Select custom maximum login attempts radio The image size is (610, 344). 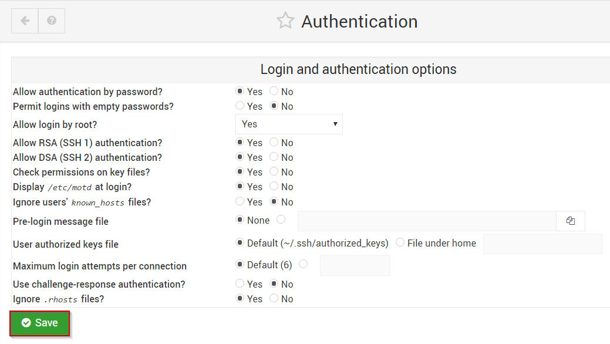point(304,264)
